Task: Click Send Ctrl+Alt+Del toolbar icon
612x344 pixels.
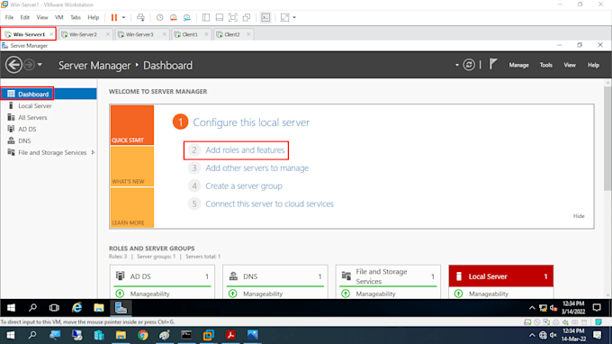Action: 140,18
